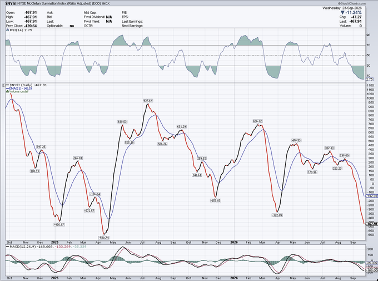Click the Open value -467.91 in header
Screen dimensions: 378x281
click(31, 13)
